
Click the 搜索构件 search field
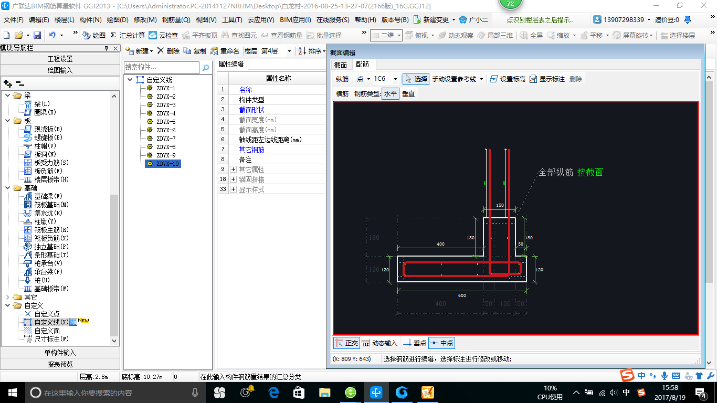pos(162,67)
